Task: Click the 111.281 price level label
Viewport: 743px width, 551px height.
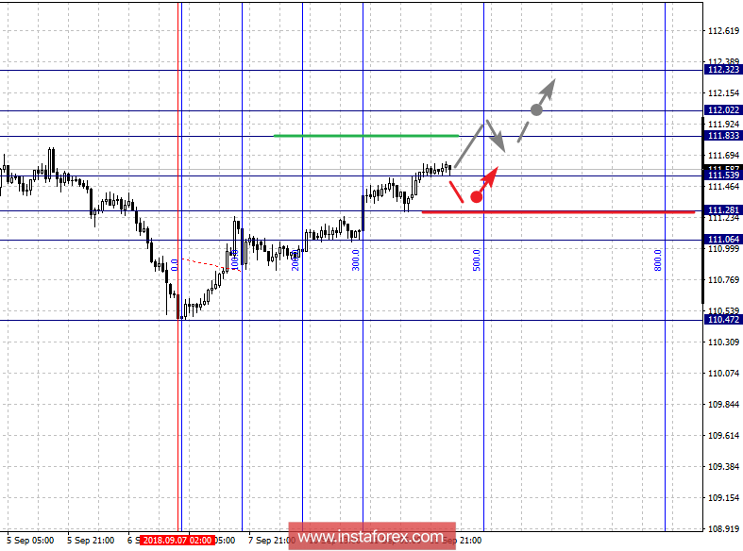Action: pos(723,210)
